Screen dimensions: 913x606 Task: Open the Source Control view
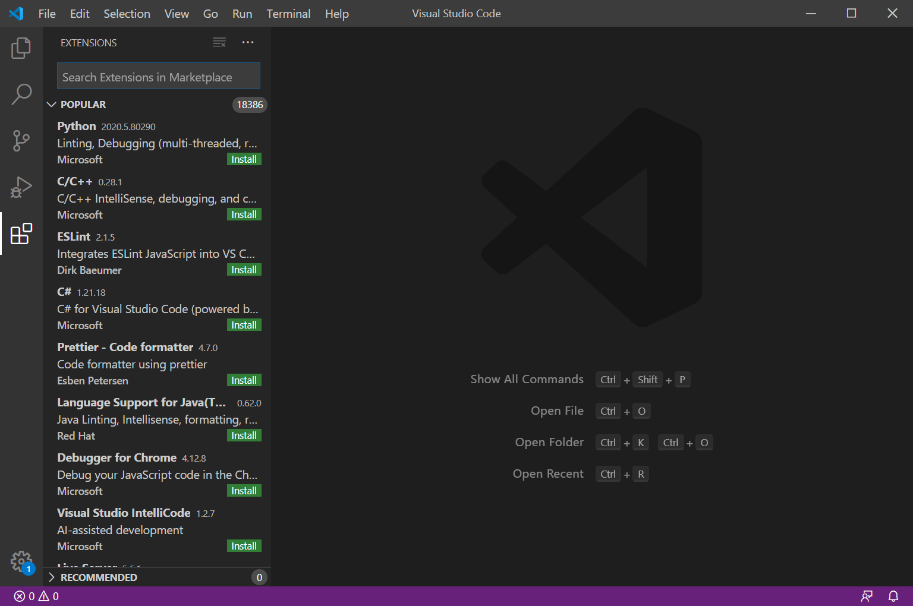[21, 141]
